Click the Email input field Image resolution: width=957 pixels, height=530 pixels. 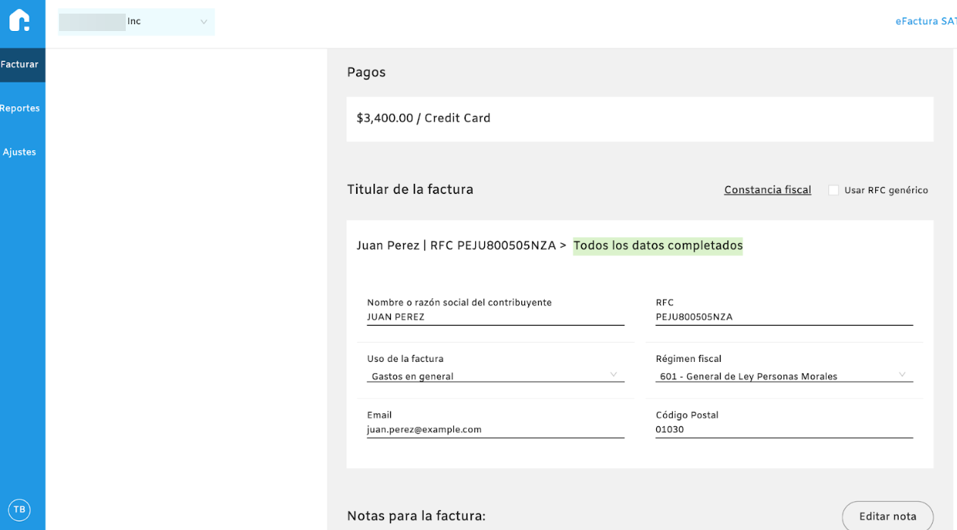[496, 429]
